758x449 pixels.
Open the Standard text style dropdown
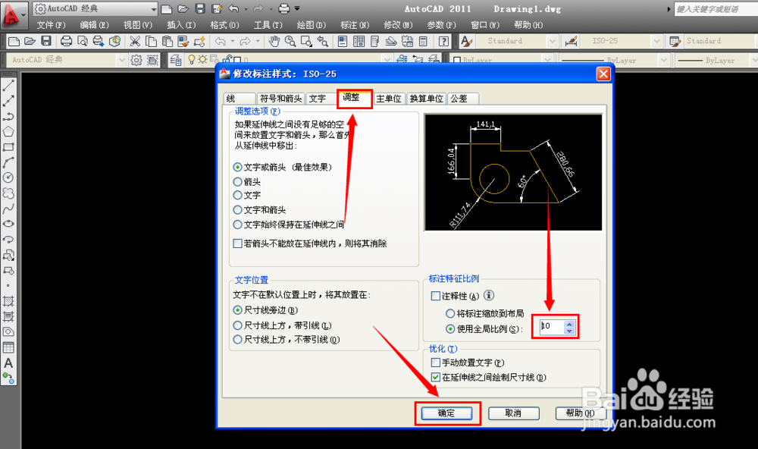coord(553,42)
